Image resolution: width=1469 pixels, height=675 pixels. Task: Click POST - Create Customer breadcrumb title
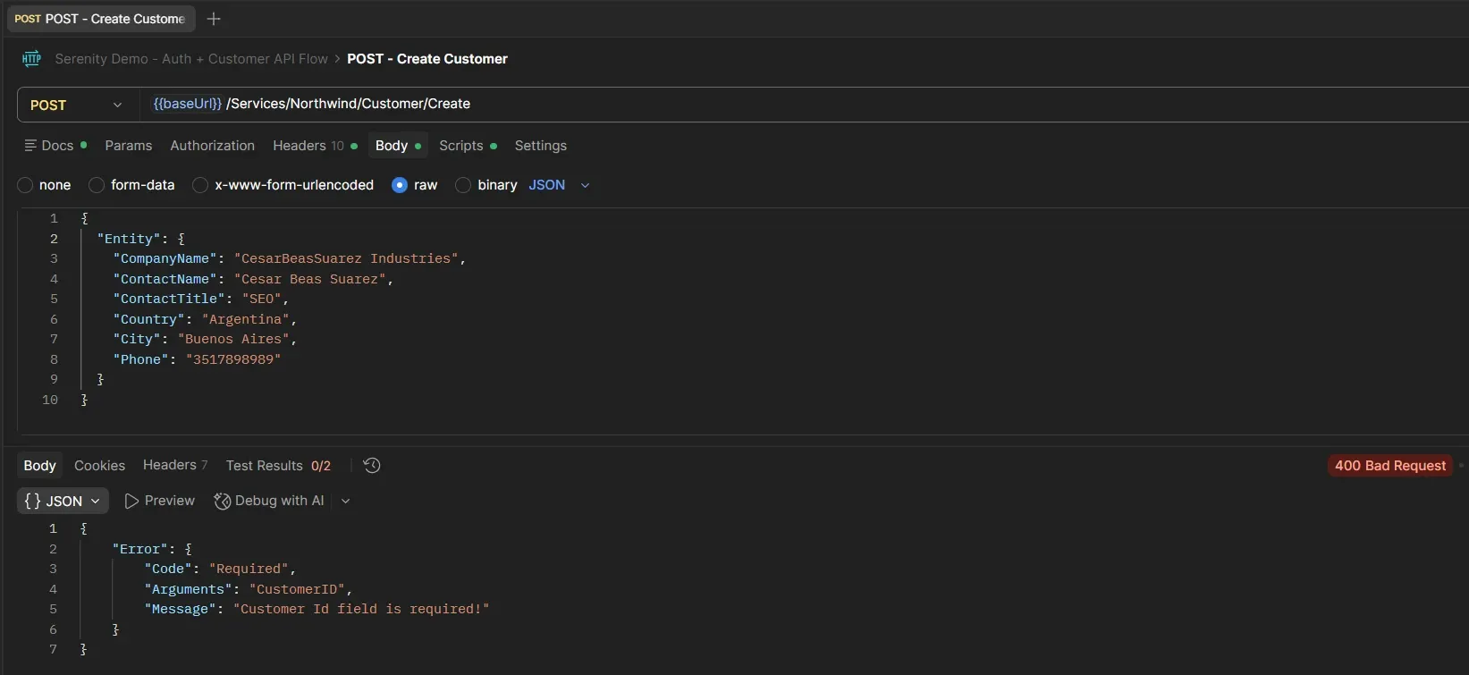coord(427,59)
